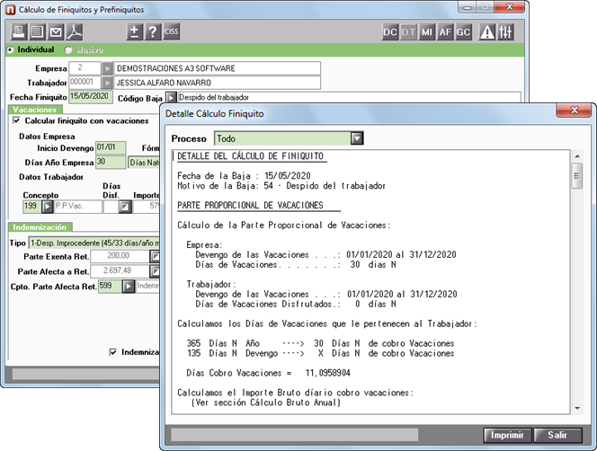Screen dimensions: 597x451
Task: Click scroll down arrow in detail text
Action: (577, 409)
